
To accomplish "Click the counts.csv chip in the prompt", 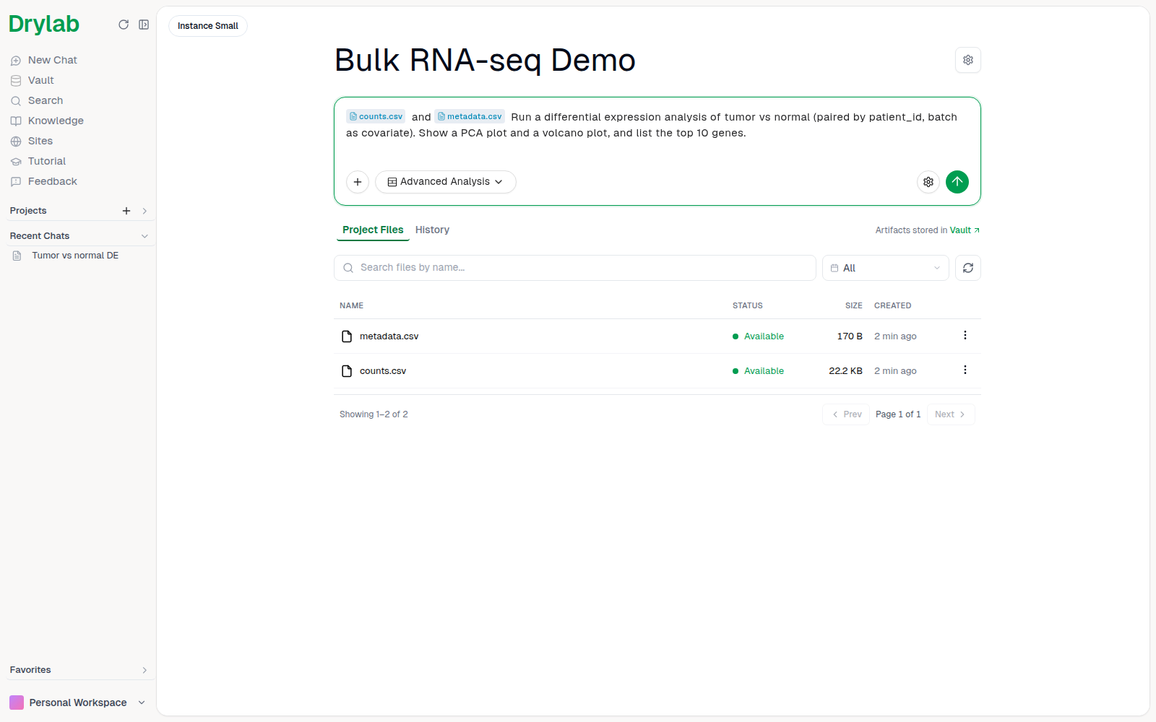I will click(x=376, y=116).
